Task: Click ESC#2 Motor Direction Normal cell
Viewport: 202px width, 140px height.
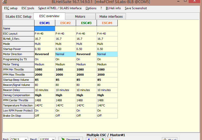Action: pos(66,54)
